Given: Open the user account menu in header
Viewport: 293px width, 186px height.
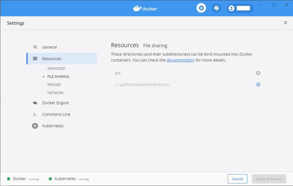Looking at the screenshot, I should point(240,8).
